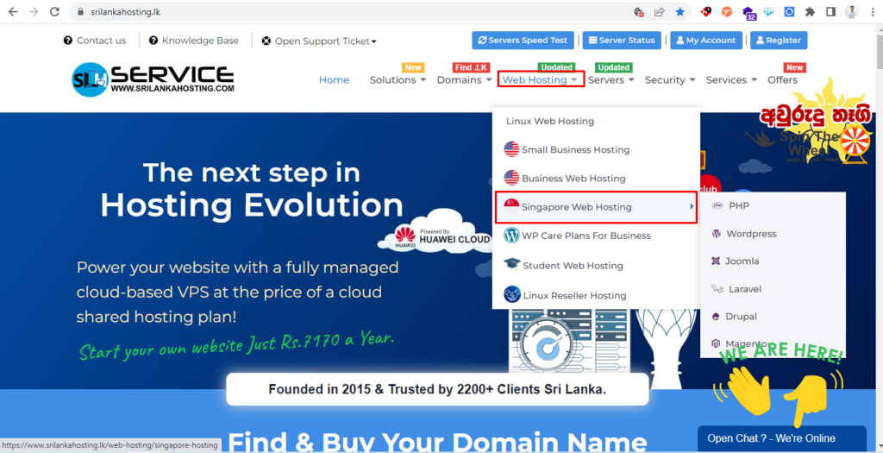883x453 pixels.
Task: Select Joomla text in the submenu
Action: pyautogui.click(x=742, y=261)
